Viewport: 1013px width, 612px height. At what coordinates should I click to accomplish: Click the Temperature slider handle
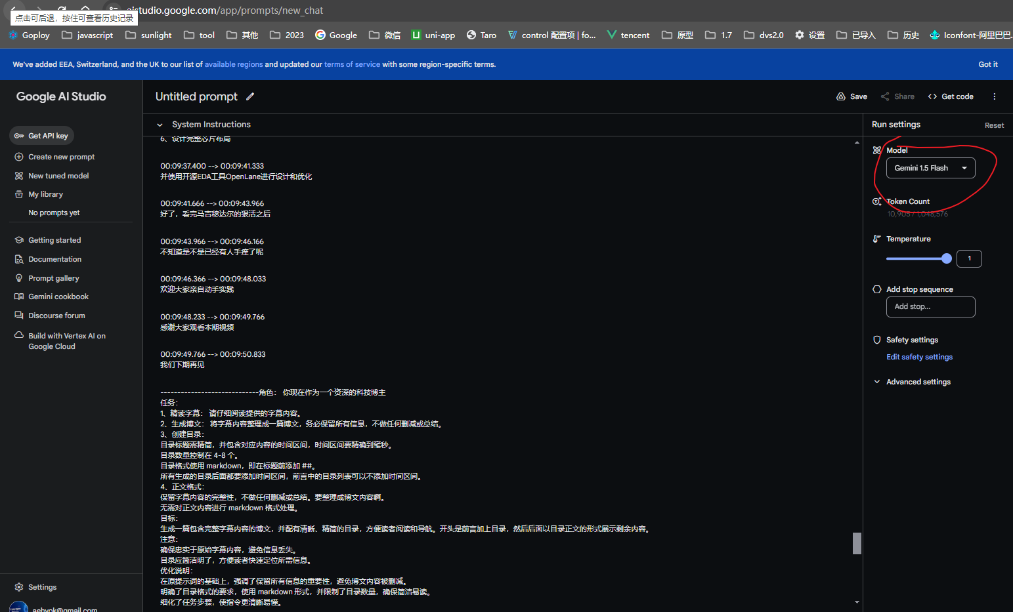946,258
